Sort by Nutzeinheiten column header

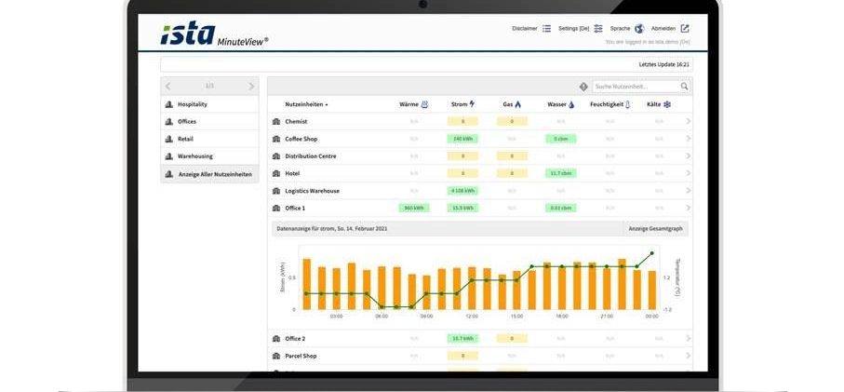(x=306, y=104)
